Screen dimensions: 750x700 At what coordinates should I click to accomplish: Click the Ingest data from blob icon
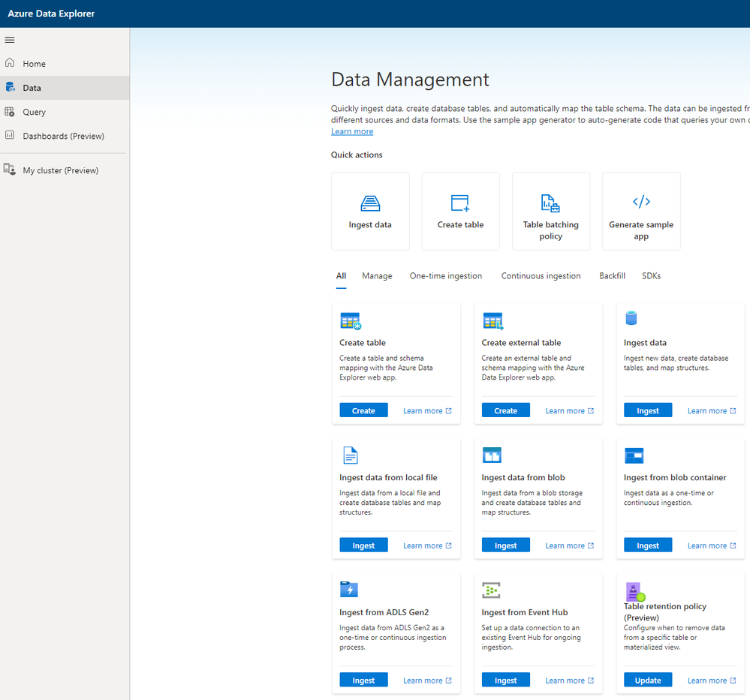(492, 455)
